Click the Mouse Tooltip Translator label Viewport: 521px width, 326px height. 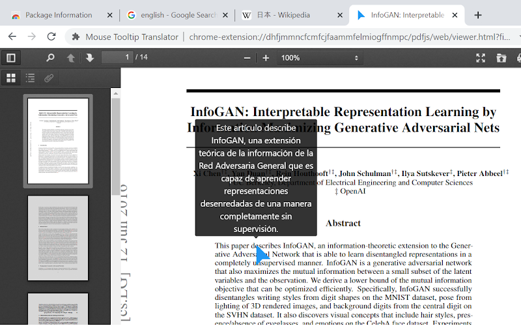[x=132, y=37]
